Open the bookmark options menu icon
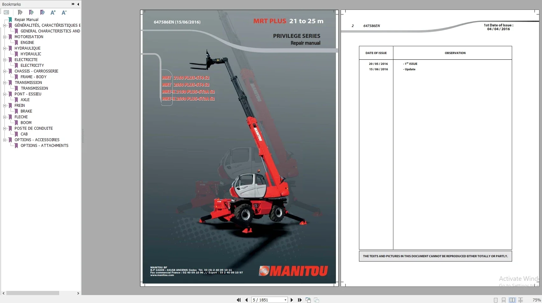542x303 pixels. point(6,12)
